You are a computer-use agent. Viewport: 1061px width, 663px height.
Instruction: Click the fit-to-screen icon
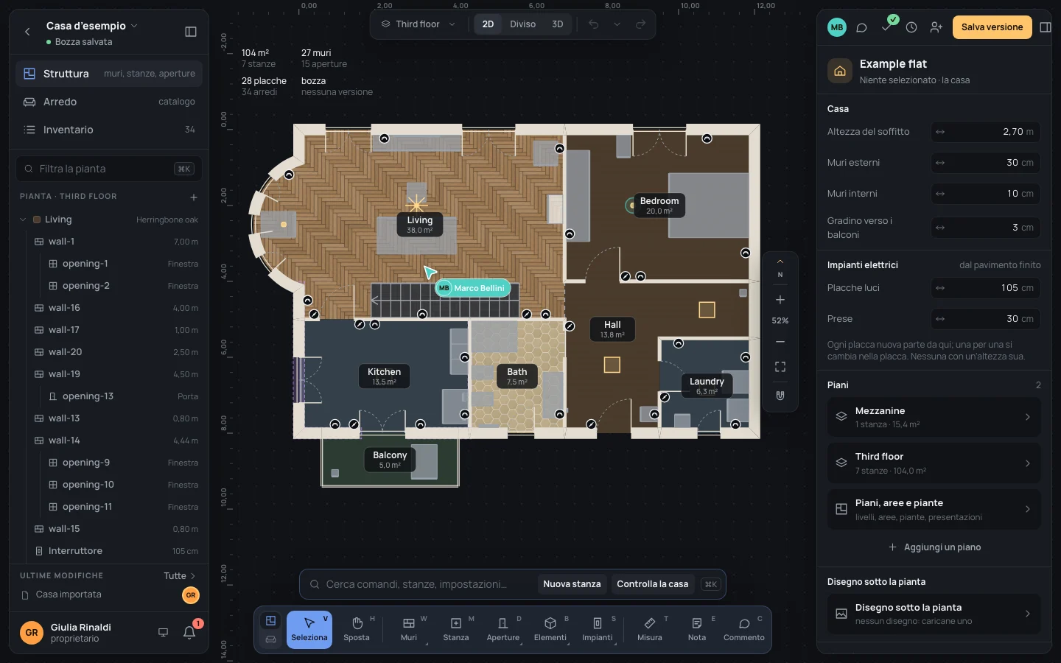(x=780, y=367)
